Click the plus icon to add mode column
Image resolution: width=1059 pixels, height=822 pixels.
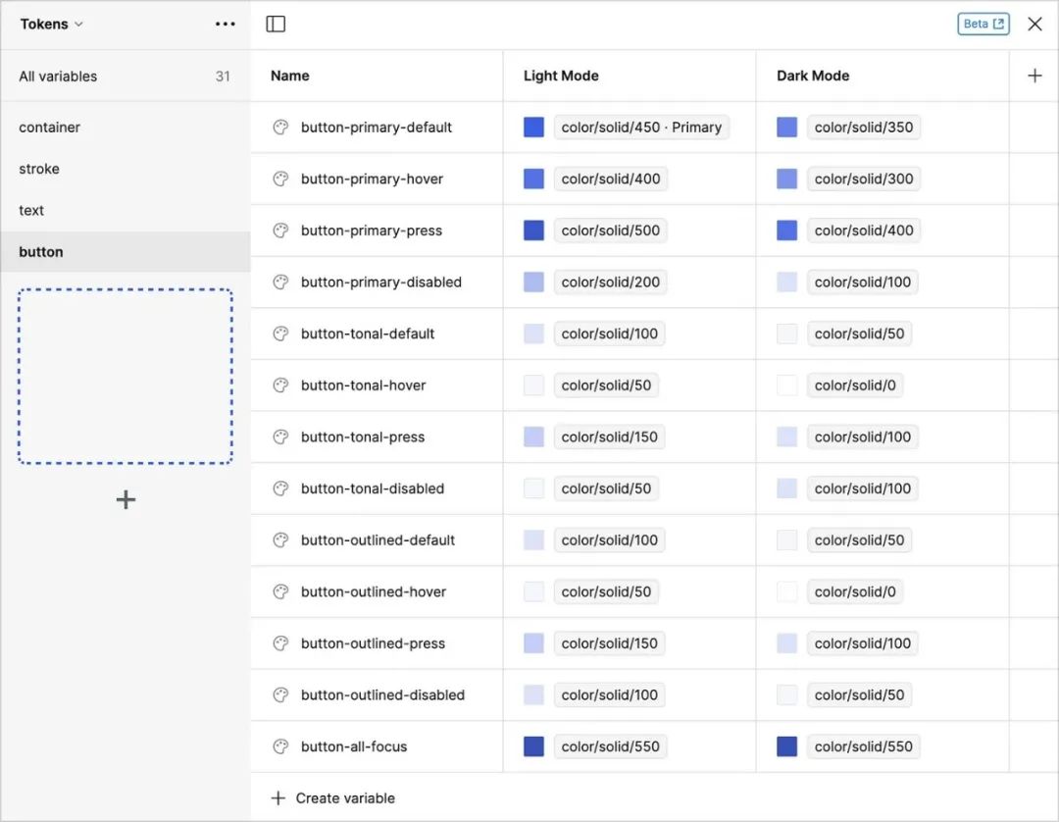point(1034,76)
